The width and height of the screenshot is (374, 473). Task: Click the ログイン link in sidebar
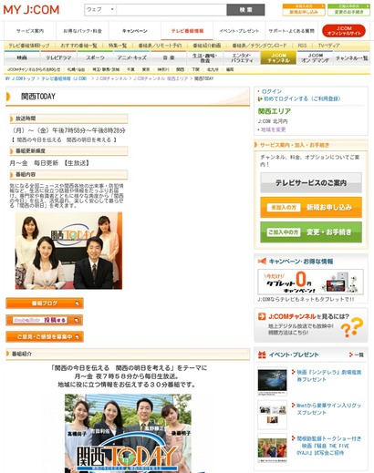pos(272,91)
